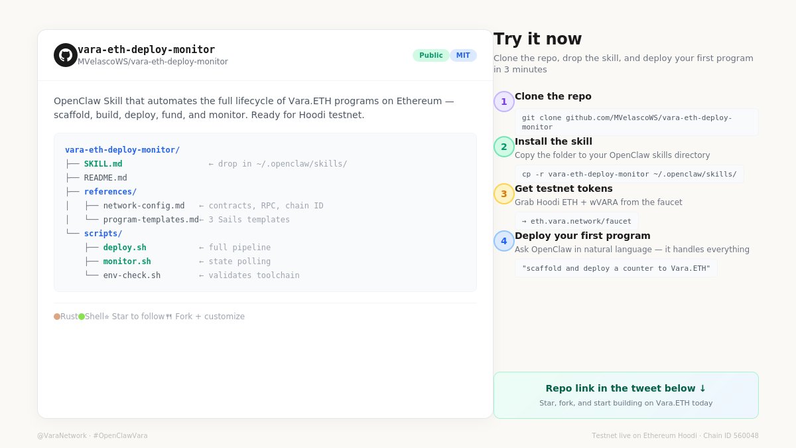
Task: Star the repo using the star icon
Action: [x=107, y=317]
